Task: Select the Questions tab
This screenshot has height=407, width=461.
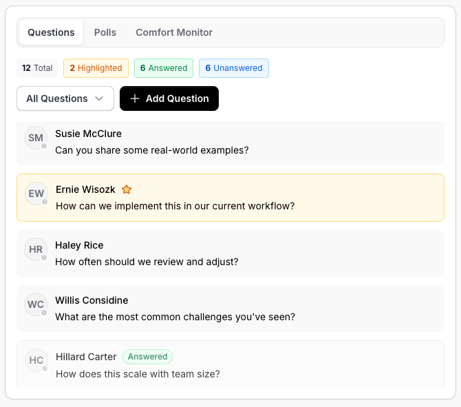Action: 51,32
